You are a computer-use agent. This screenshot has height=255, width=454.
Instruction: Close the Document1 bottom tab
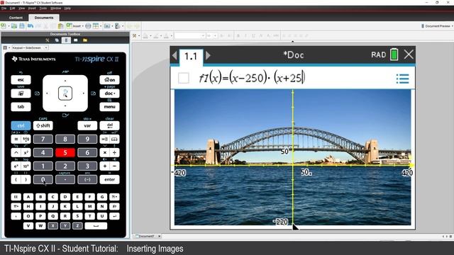click(159, 236)
